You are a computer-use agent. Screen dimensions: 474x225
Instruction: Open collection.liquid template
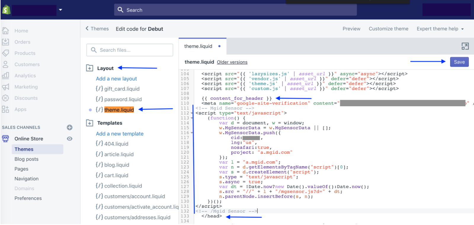coord(123,186)
